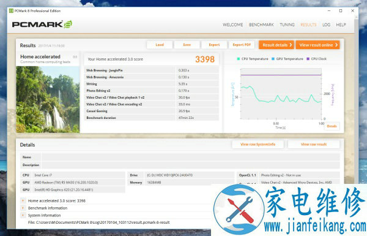
Task: Toggle the CPU Clock legend marker
Action: click(x=308, y=59)
